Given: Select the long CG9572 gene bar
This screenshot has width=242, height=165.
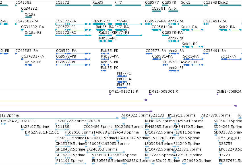Looking at the screenshot, I should pyautogui.click(x=73, y=5).
